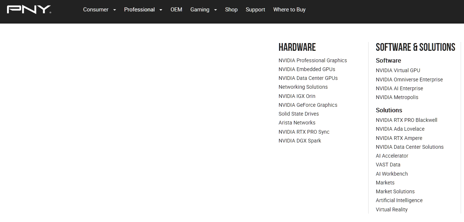Screen dimensions: 464x222
Task: Open NVIDIA RTX PRO Blackwell link
Action: [x=406, y=120]
